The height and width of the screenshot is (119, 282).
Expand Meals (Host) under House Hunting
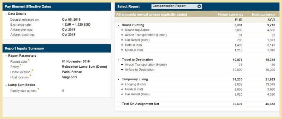pyautogui.click(x=122, y=50)
